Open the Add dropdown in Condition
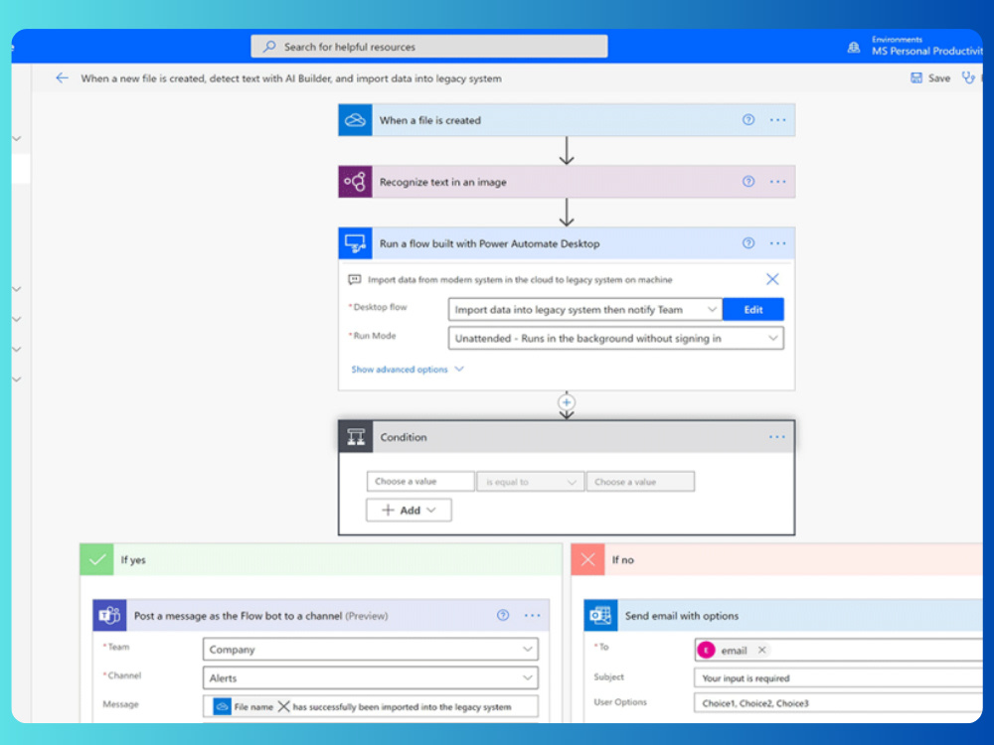This screenshot has width=994, height=745. pyautogui.click(x=409, y=510)
